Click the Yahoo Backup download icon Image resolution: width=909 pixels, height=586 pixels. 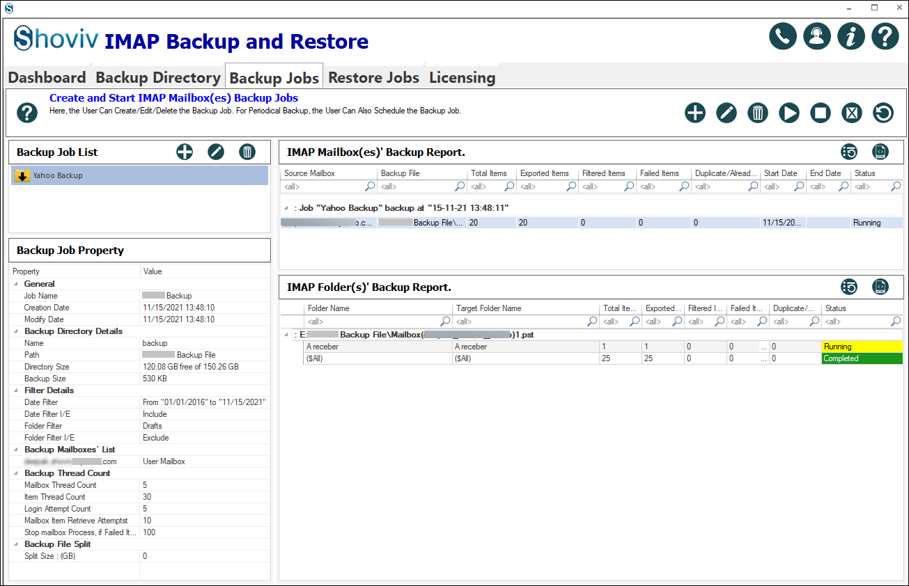(22, 175)
